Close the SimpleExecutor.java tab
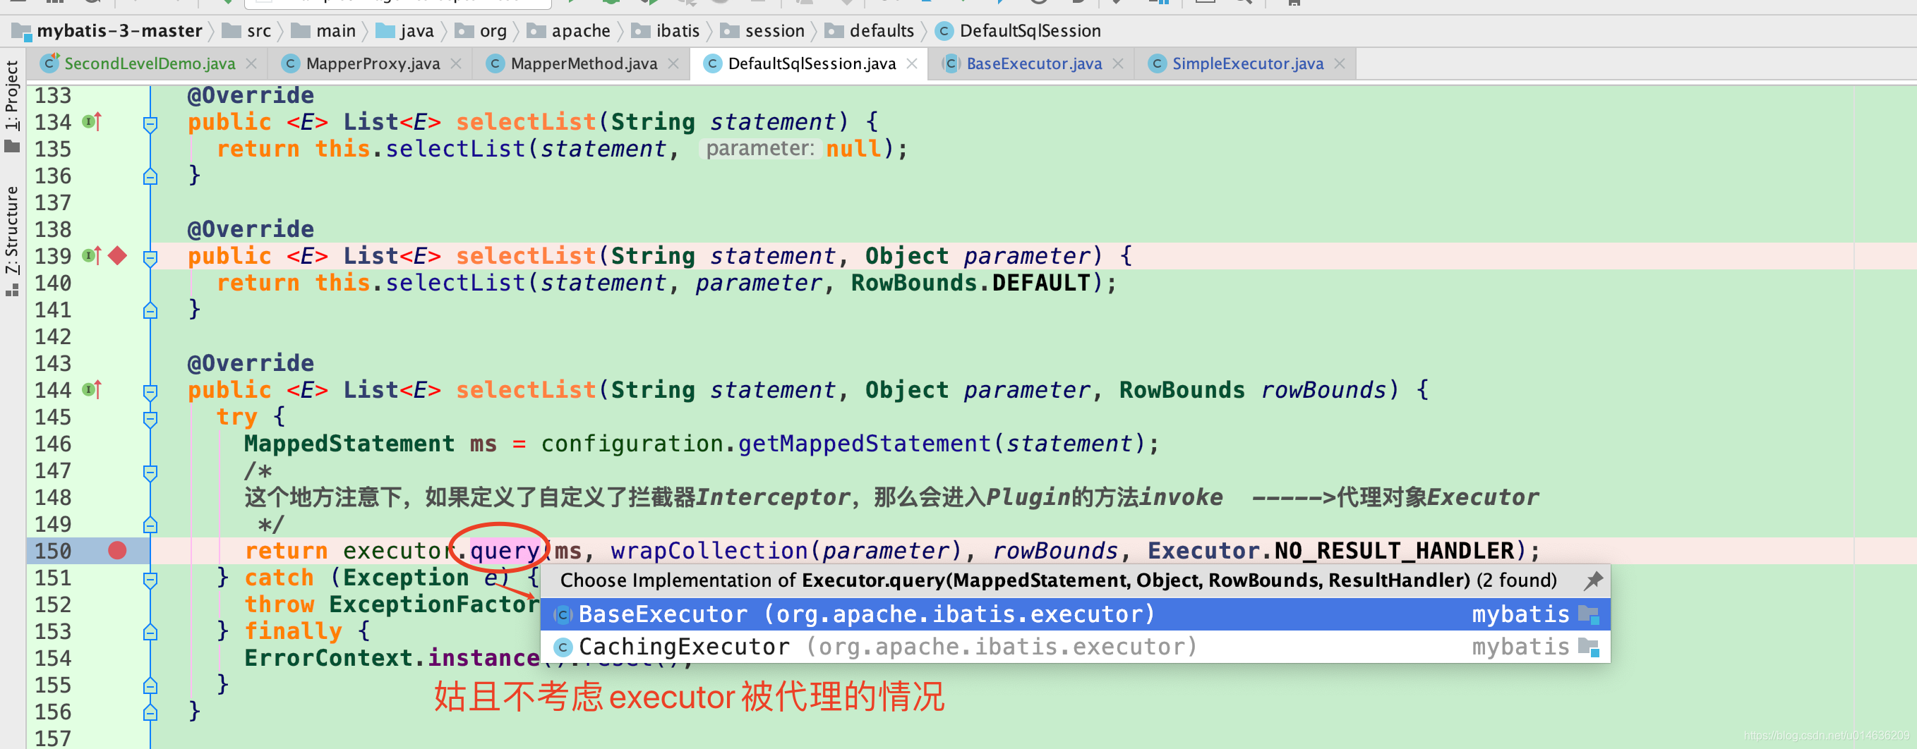The height and width of the screenshot is (749, 1917). tap(1340, 64)
